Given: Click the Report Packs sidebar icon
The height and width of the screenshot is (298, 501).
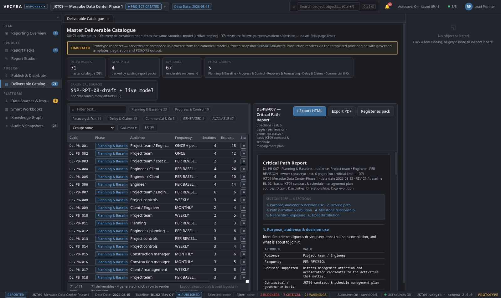Looking at the screenshot, I should (6, 50).
